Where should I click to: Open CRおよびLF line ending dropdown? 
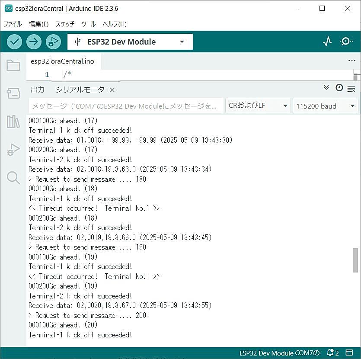pos(258,106)
